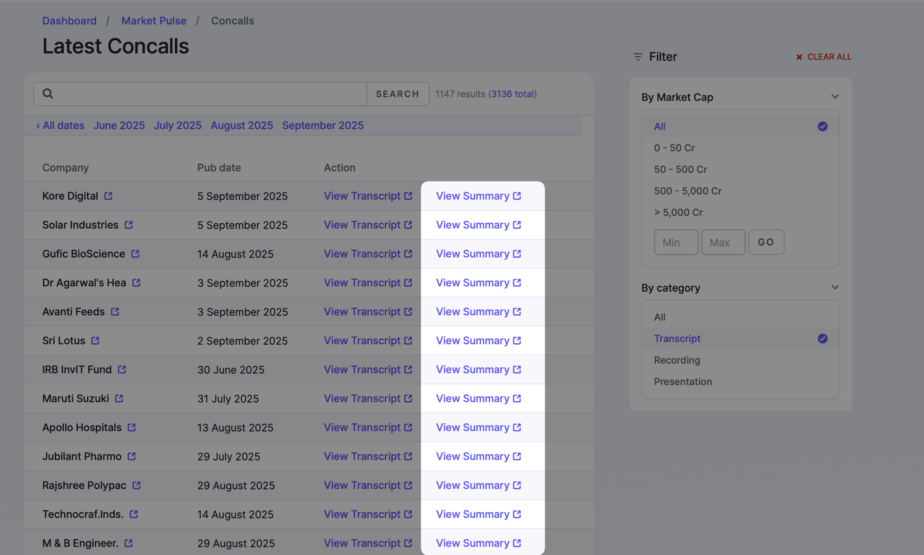This screenshot has height=555, width=924.
Task: Collapse the By Market Cap section chevron
Action: pos(835,97)
